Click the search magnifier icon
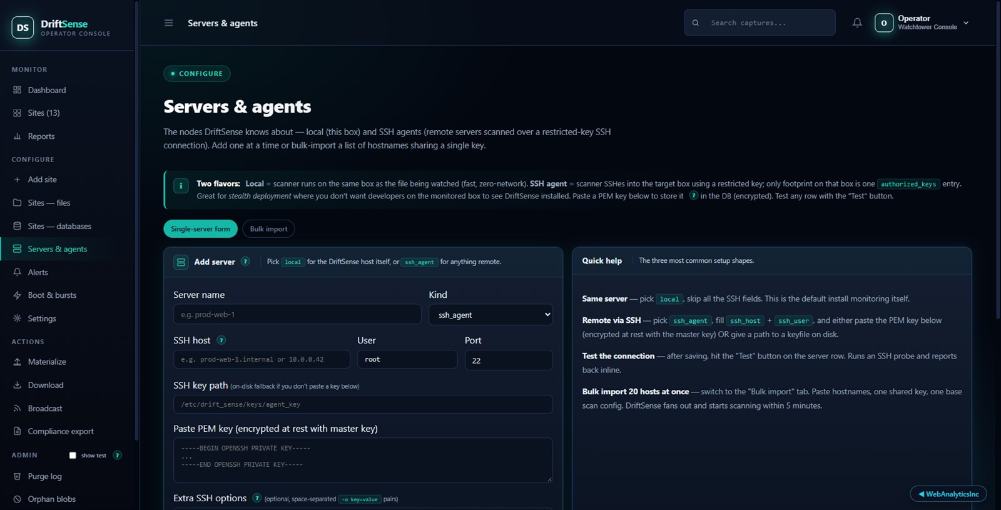The width and height of the screenshot is (1001, 510). 696,23
